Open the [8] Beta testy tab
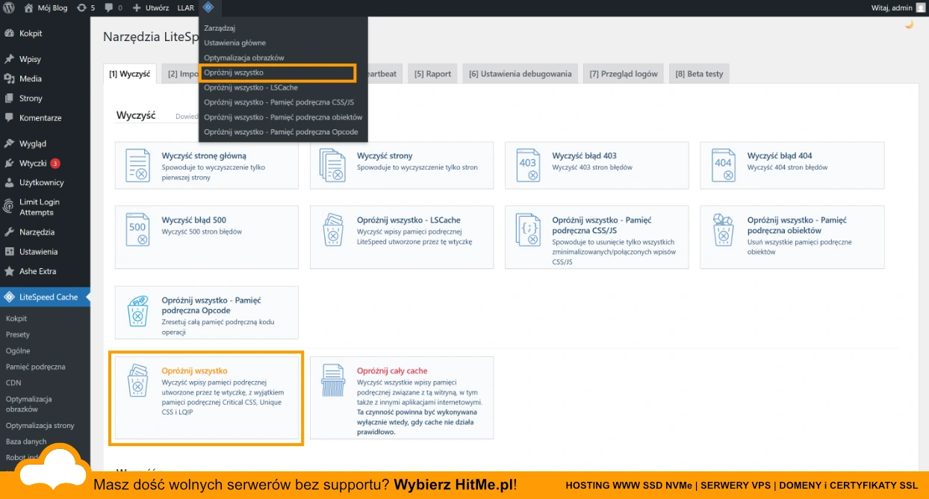Viewport: 929px width, 499px height. tap(699, 74)
